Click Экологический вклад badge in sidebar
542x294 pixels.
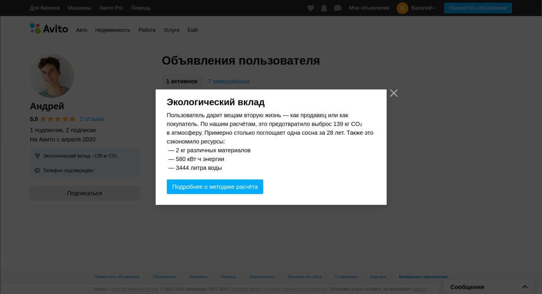point(80,156)
